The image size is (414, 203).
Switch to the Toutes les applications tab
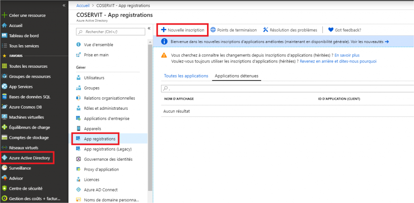[186, 75]
